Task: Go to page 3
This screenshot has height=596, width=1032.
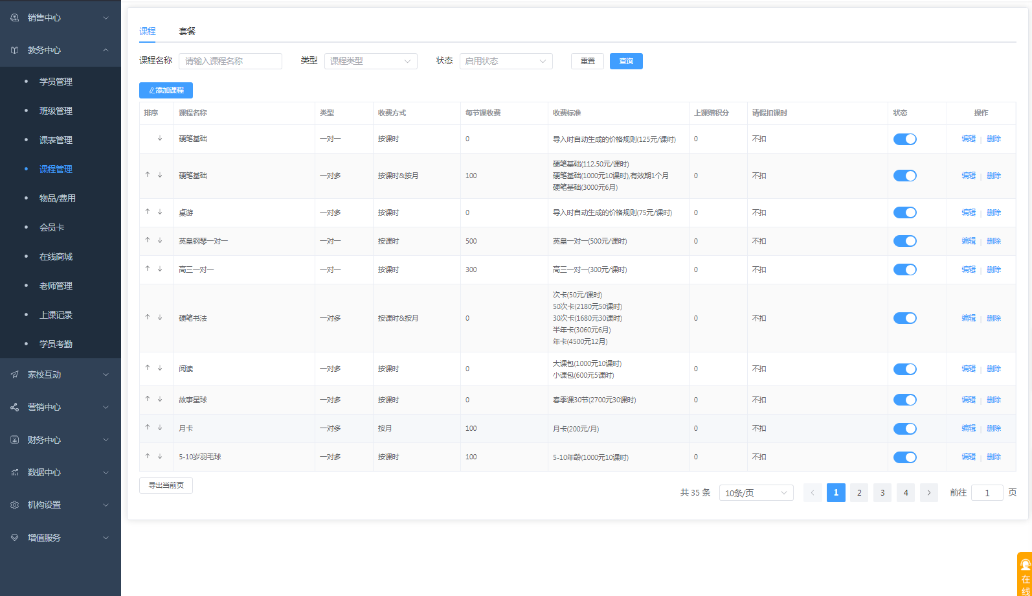Action: pyautogui.click(x=882, y=493)
